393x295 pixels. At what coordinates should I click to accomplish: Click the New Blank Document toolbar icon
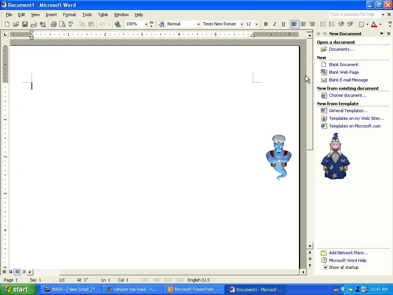pos(7,24)
